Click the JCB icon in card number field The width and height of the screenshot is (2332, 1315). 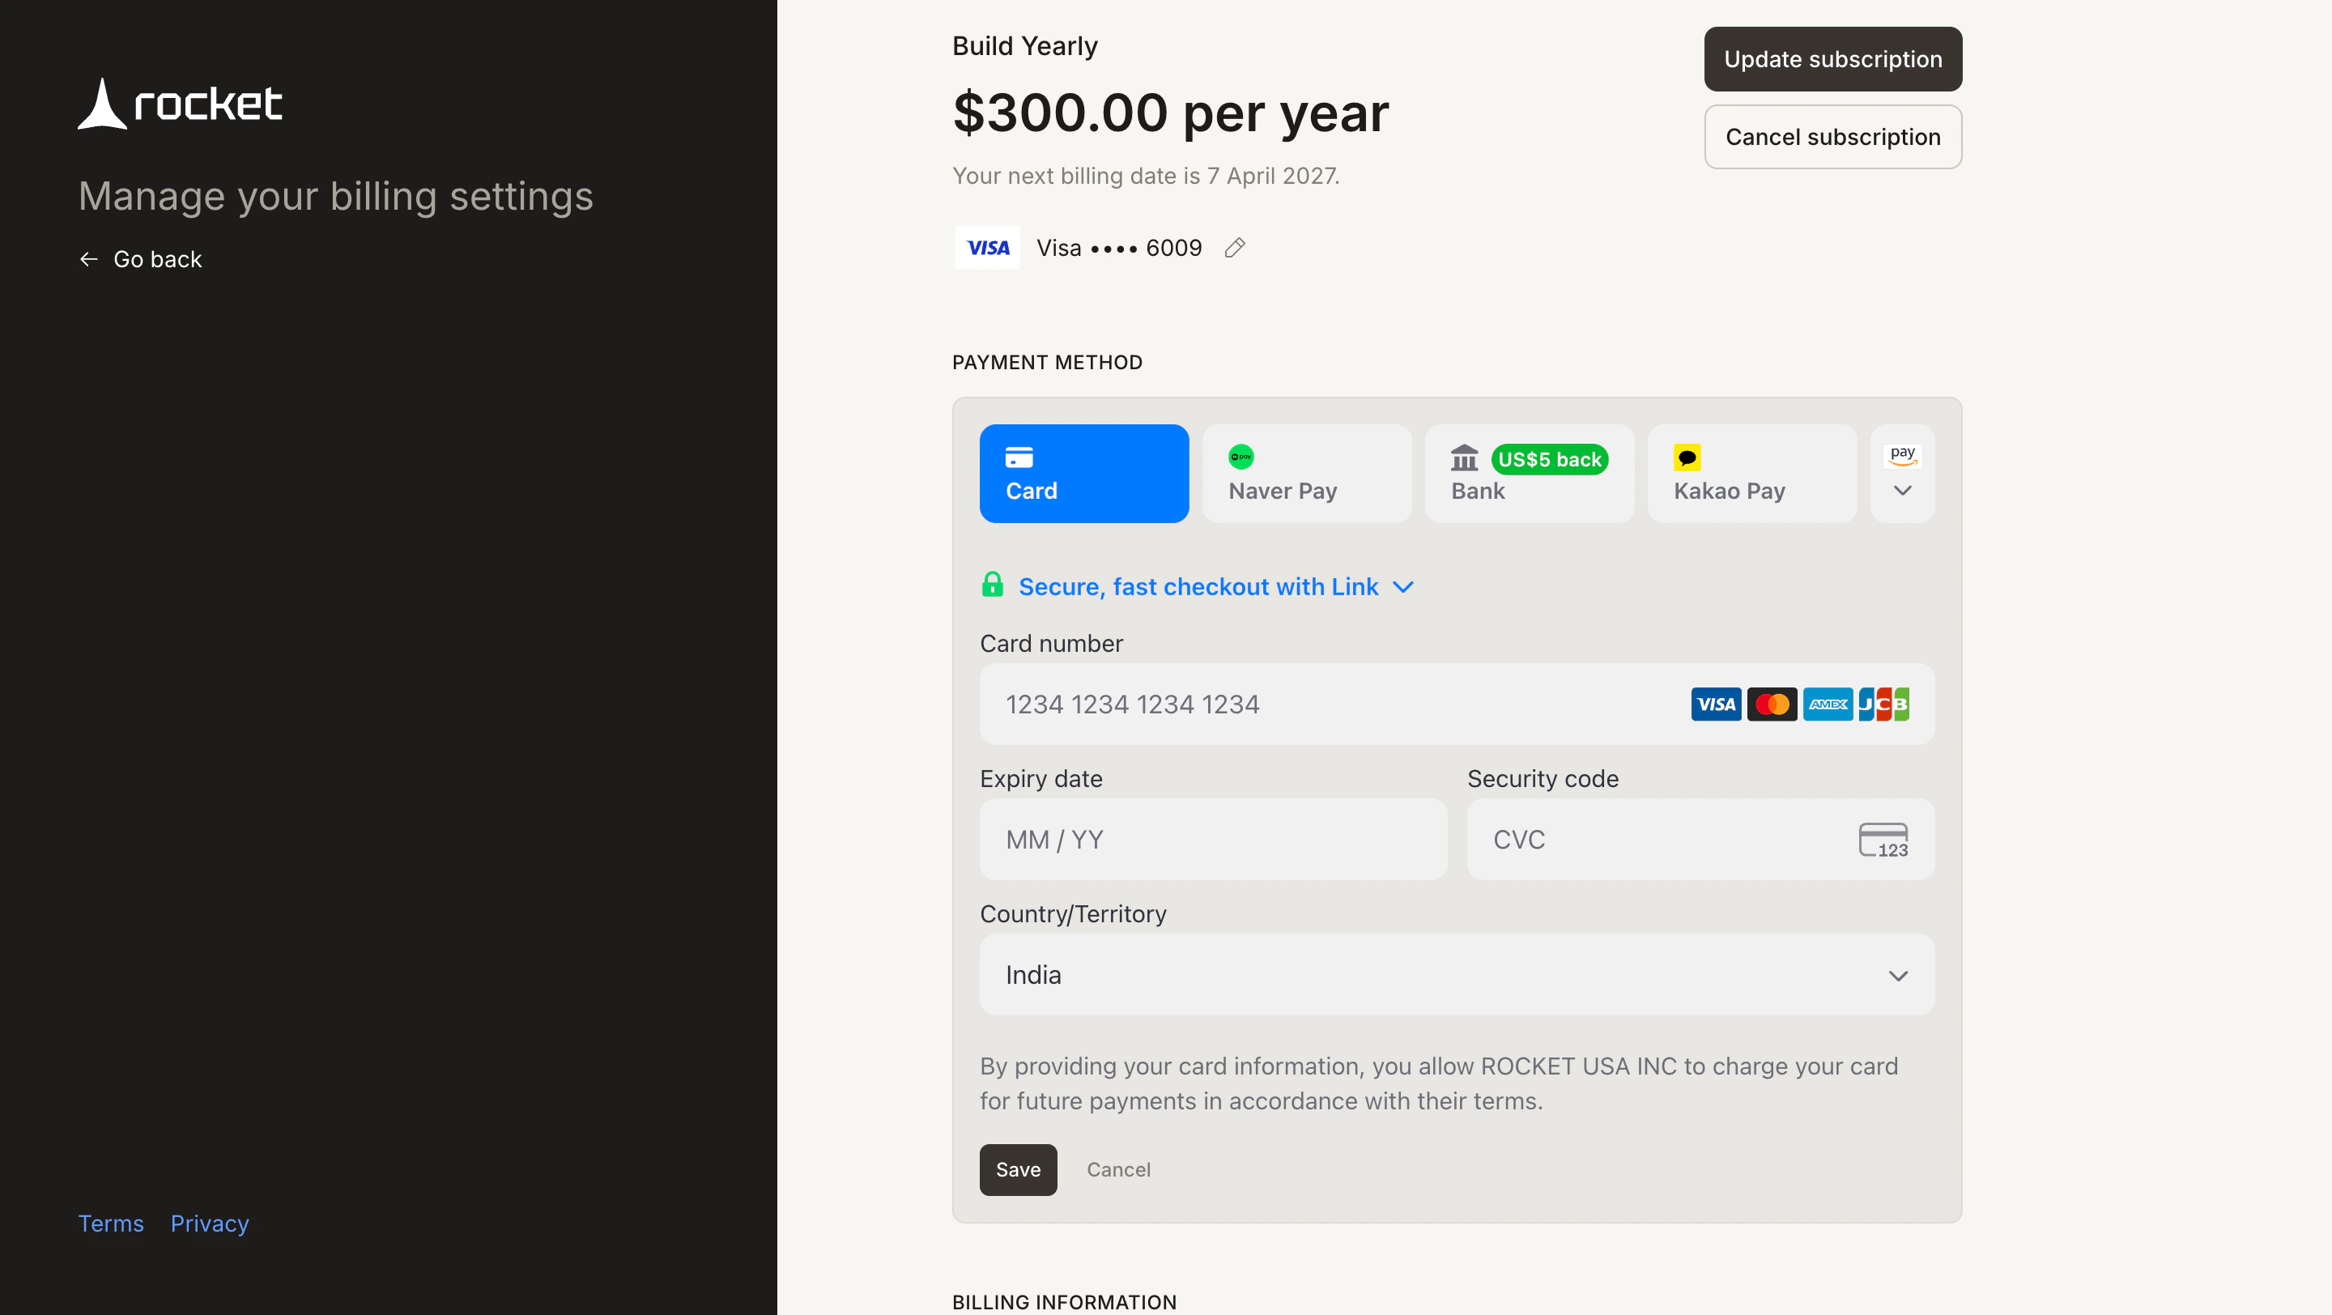coord(1884,704)
